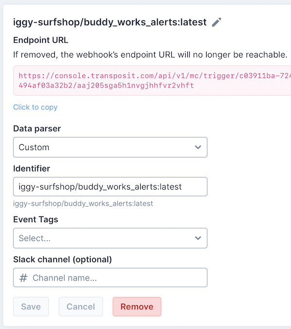291x329 pixels.
Task: Click the "Identifier" field label
Action: (32, 168)
